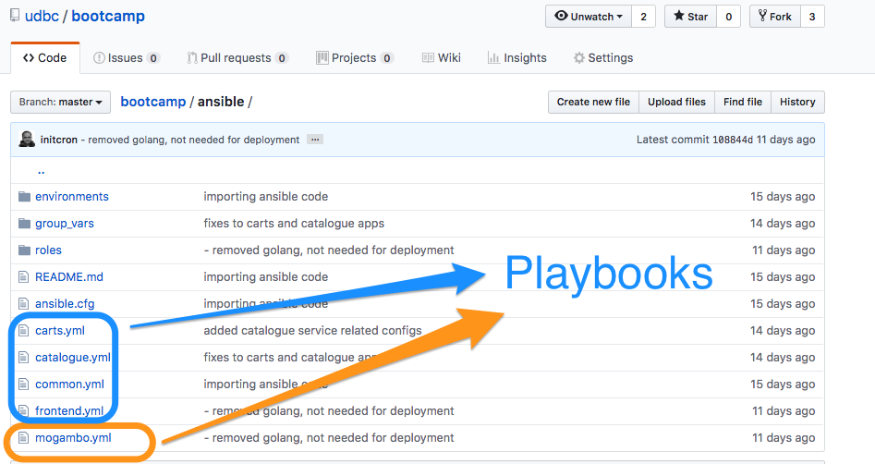Open README.md file

pyautogui.click(x=69, y=277)
